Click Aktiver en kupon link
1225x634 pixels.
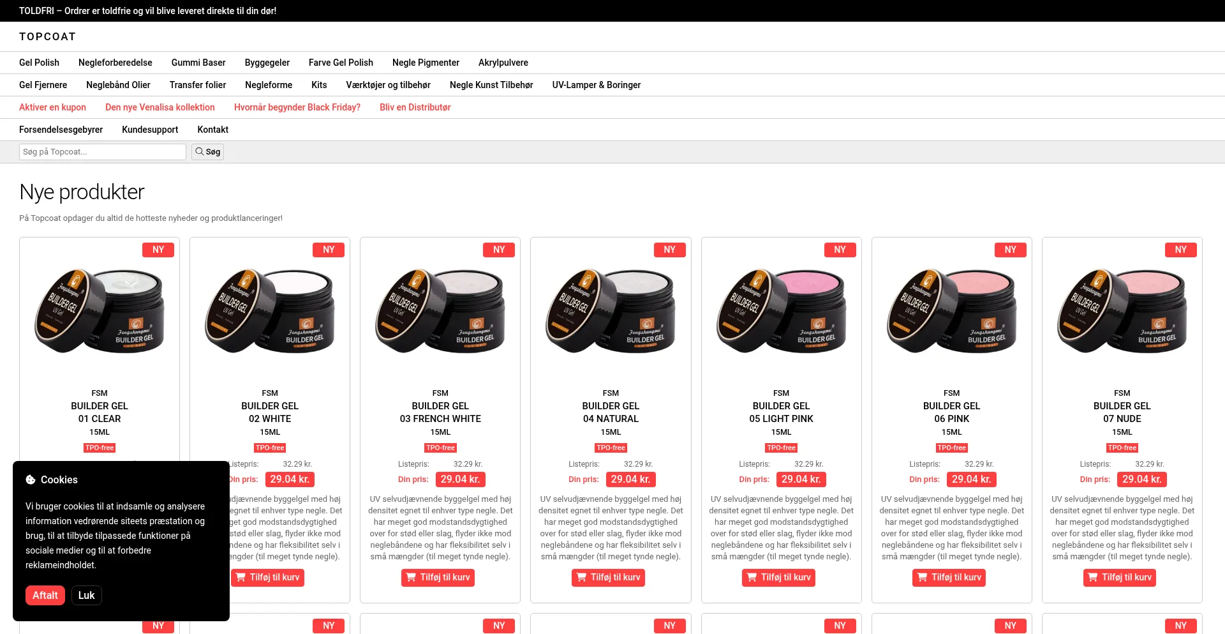(52, 107)
